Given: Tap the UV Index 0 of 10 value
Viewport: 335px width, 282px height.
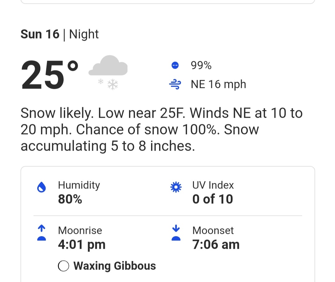Looking at the screenshot, I should click(212, 199).
